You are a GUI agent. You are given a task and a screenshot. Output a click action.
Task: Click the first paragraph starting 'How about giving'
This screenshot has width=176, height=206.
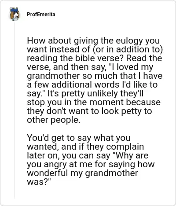coord(95,80)
